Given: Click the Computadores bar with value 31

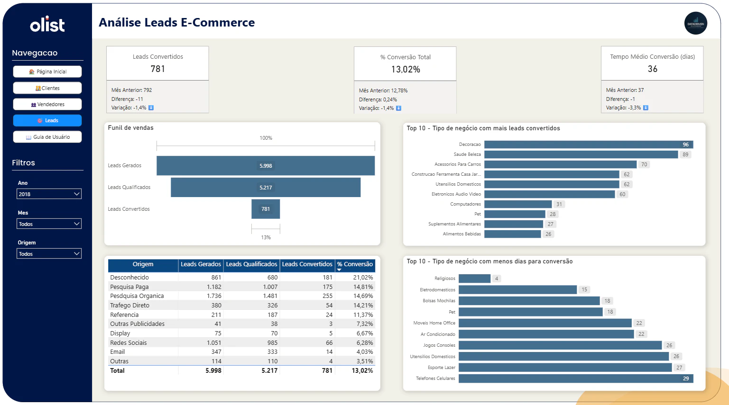Looking at the screenshot, I should (x=518, y=204).
